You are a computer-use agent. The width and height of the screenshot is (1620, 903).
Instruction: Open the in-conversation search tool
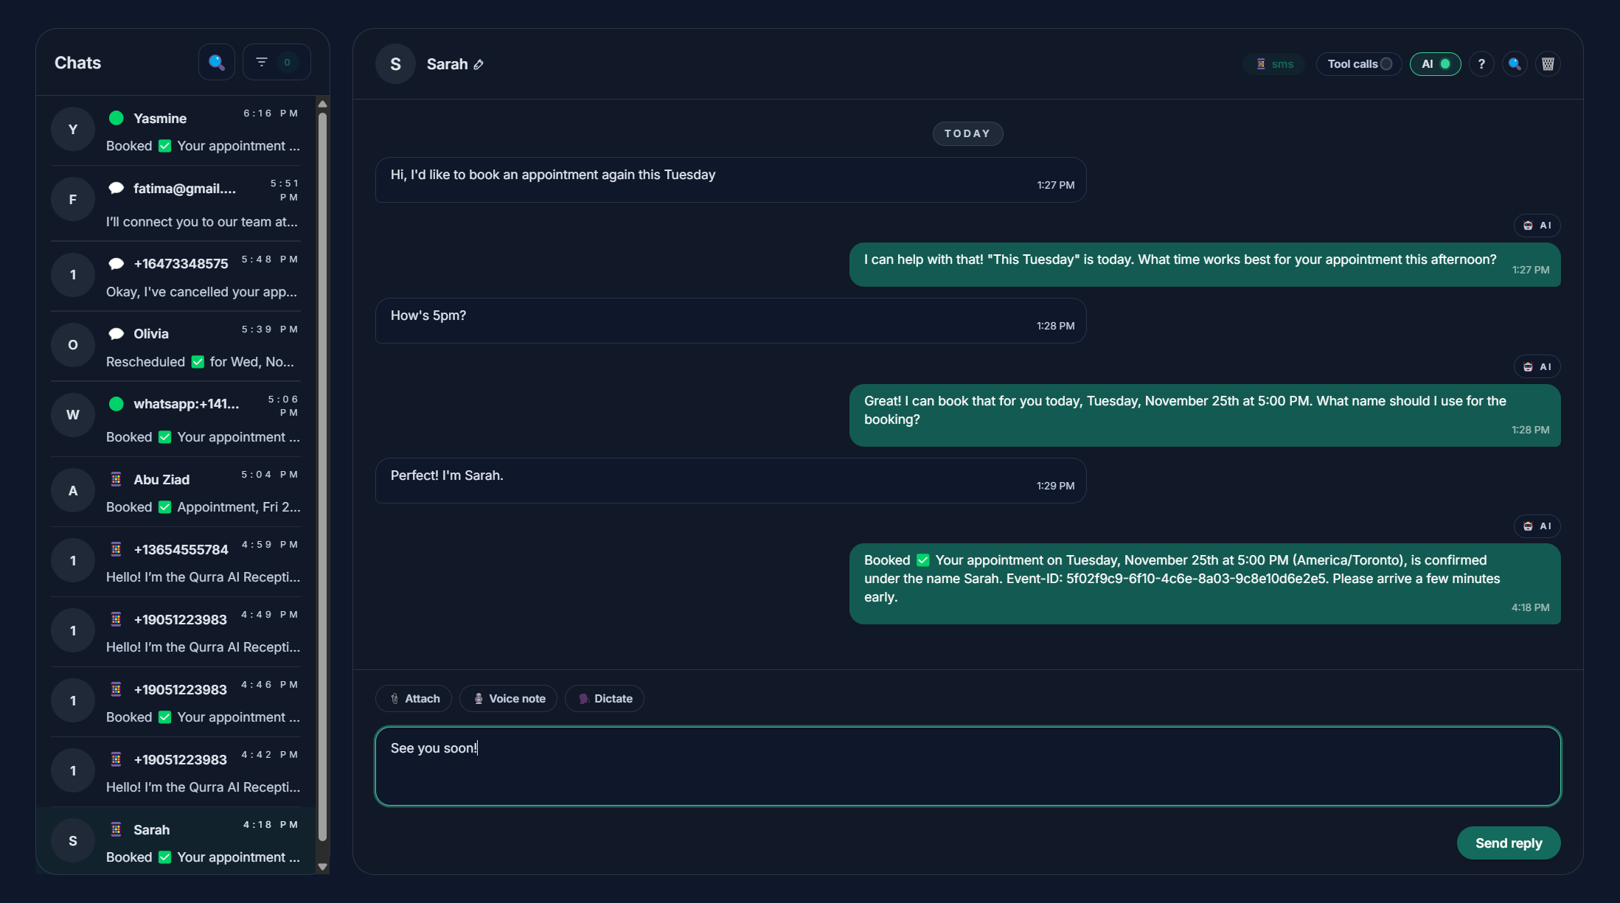(1515, 63)
